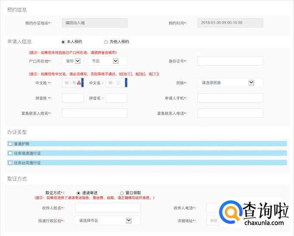
Task: Click the red warning icon in 中文姓 field
Action: 79,83
